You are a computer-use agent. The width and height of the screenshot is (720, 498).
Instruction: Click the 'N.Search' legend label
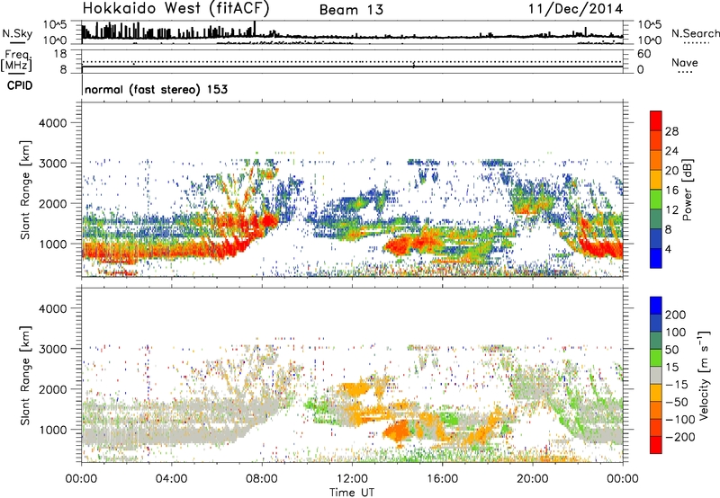click(x=695, y=33)
